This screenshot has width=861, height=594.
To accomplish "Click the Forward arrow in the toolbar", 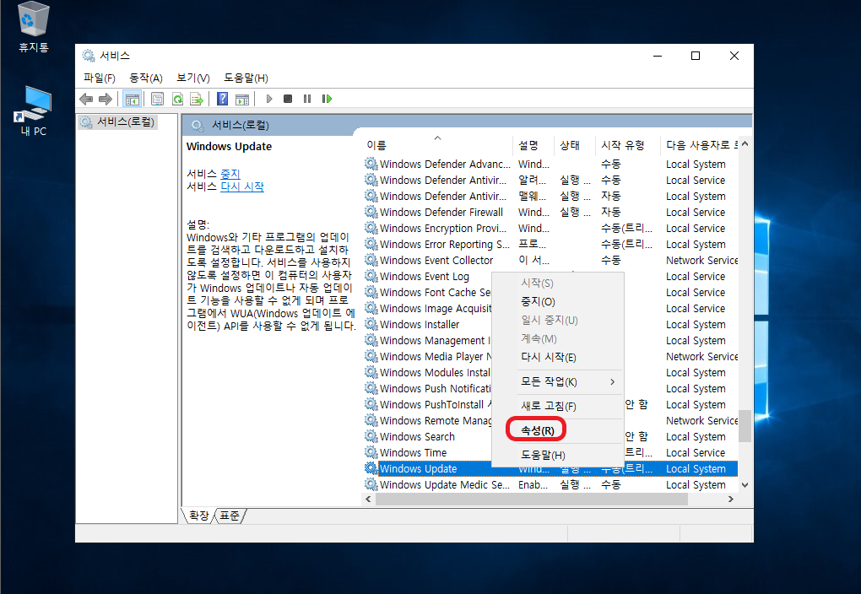I will point(106,100).
